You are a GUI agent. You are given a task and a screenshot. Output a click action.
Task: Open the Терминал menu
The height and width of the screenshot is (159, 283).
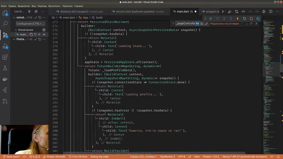(x=67, y=6)
